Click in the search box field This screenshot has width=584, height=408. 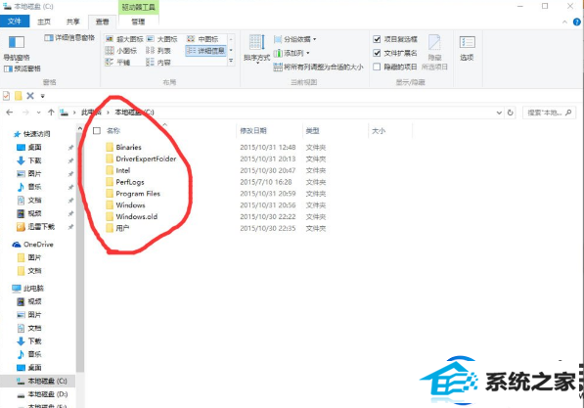pyautogui.click(x=549, y=113)
